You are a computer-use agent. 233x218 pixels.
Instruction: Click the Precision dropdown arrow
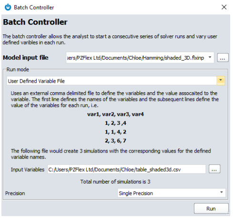pos(222,192)
